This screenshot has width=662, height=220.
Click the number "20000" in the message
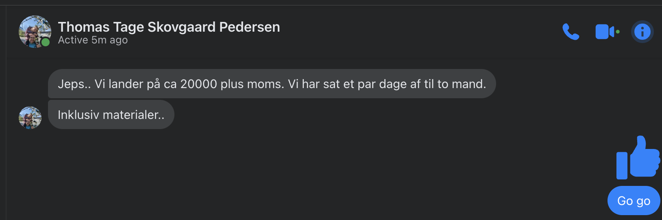198,84
